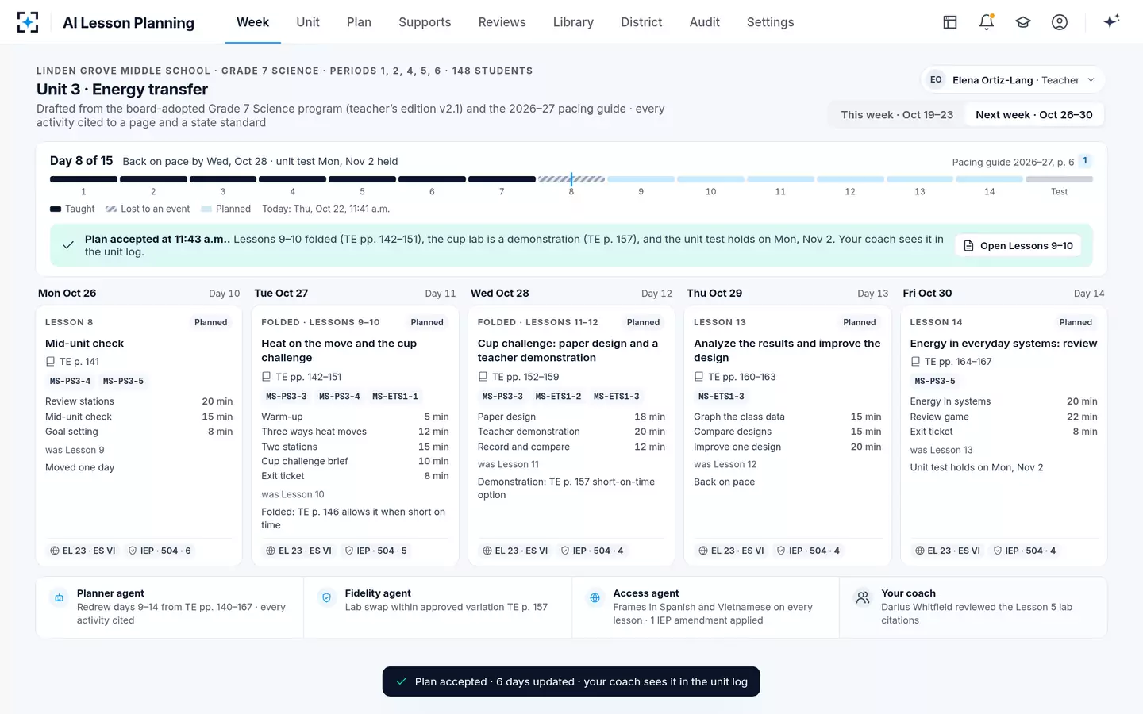Click the AI Lesson Planning logo icon
The width and height of the screenshot is (1143, 714).
[28, 22]
